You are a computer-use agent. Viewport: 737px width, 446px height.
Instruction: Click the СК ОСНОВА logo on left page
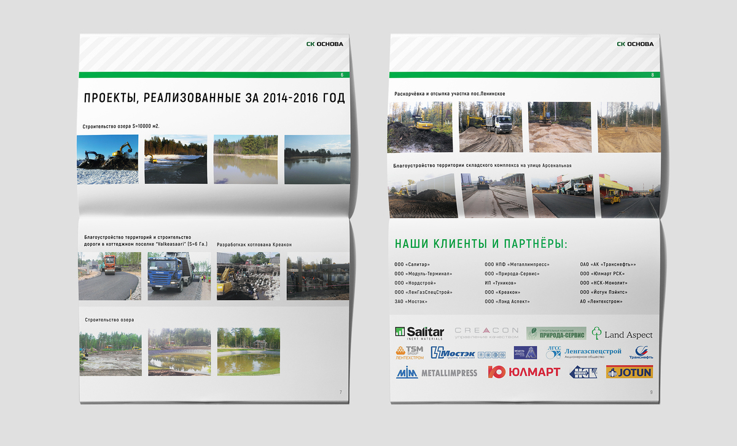tap(325, 44)
